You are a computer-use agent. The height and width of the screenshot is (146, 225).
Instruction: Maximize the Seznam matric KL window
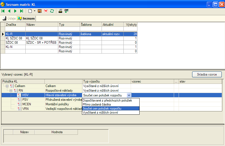click(216, 5)
